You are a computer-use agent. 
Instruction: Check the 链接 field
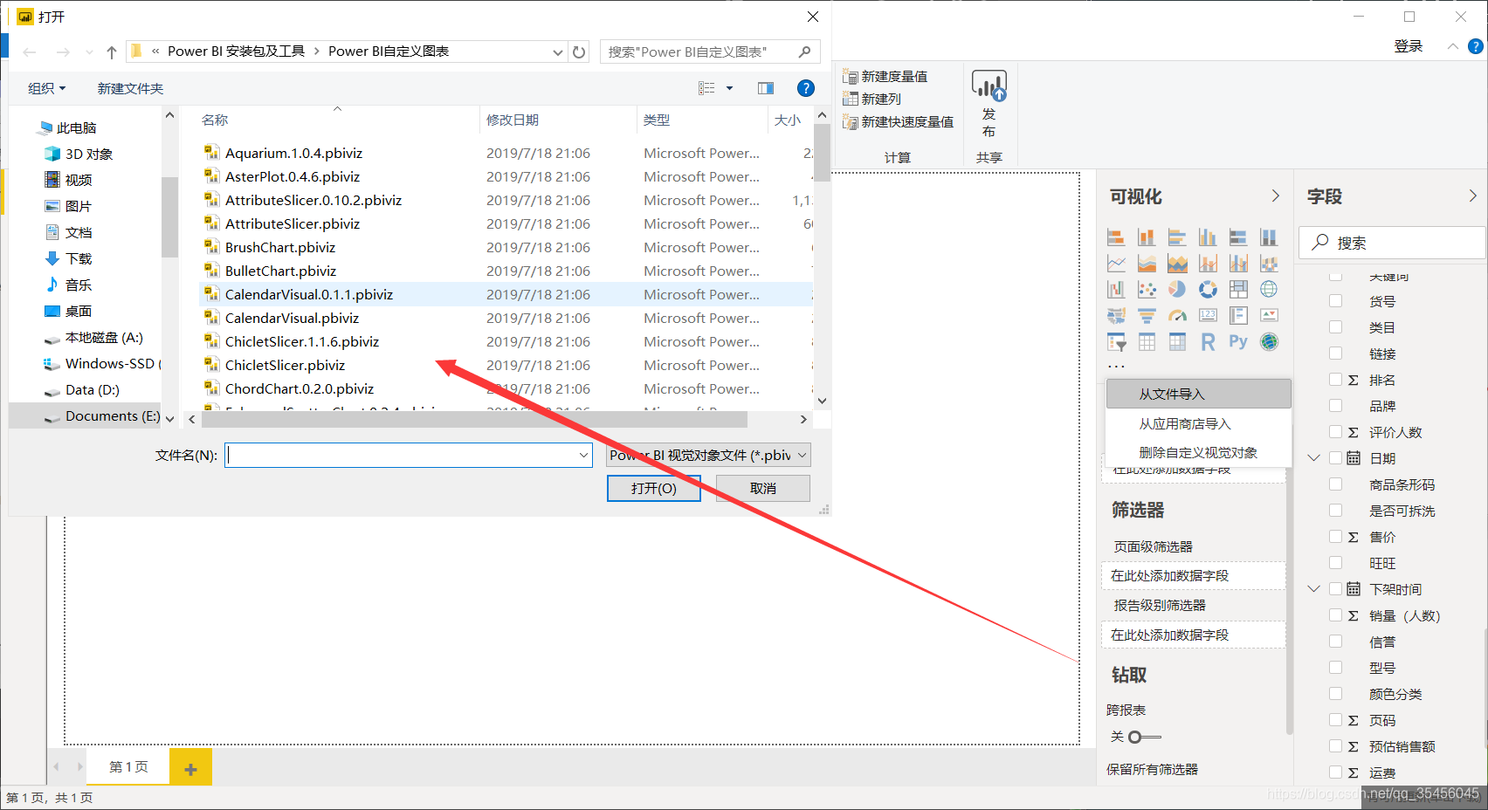[x=1335, y=354]
